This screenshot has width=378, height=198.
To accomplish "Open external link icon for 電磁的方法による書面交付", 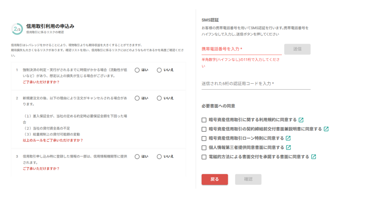I will [x=313, y=157].
